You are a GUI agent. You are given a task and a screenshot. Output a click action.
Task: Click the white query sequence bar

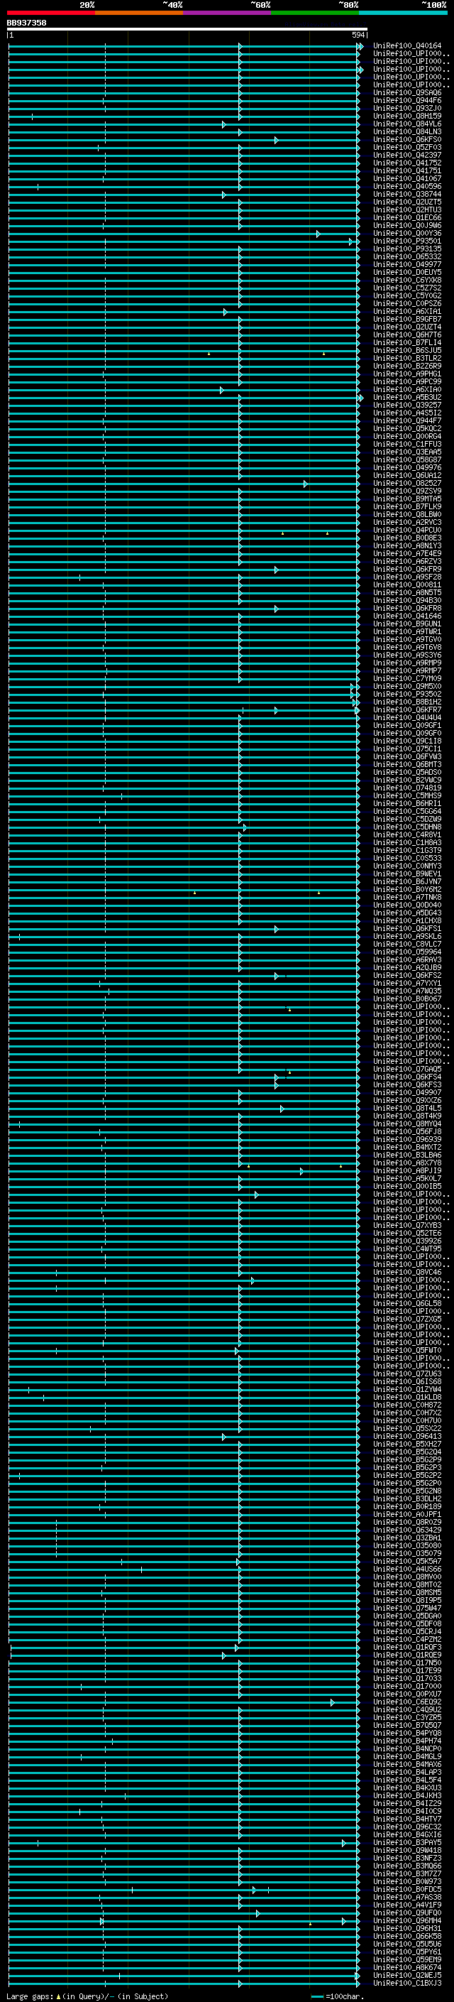(187, 30)
